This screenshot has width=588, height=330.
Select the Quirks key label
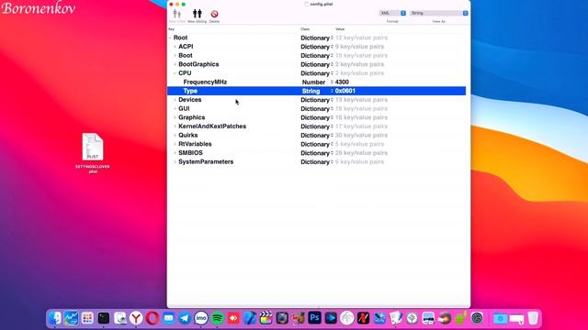tap(187, 135)
